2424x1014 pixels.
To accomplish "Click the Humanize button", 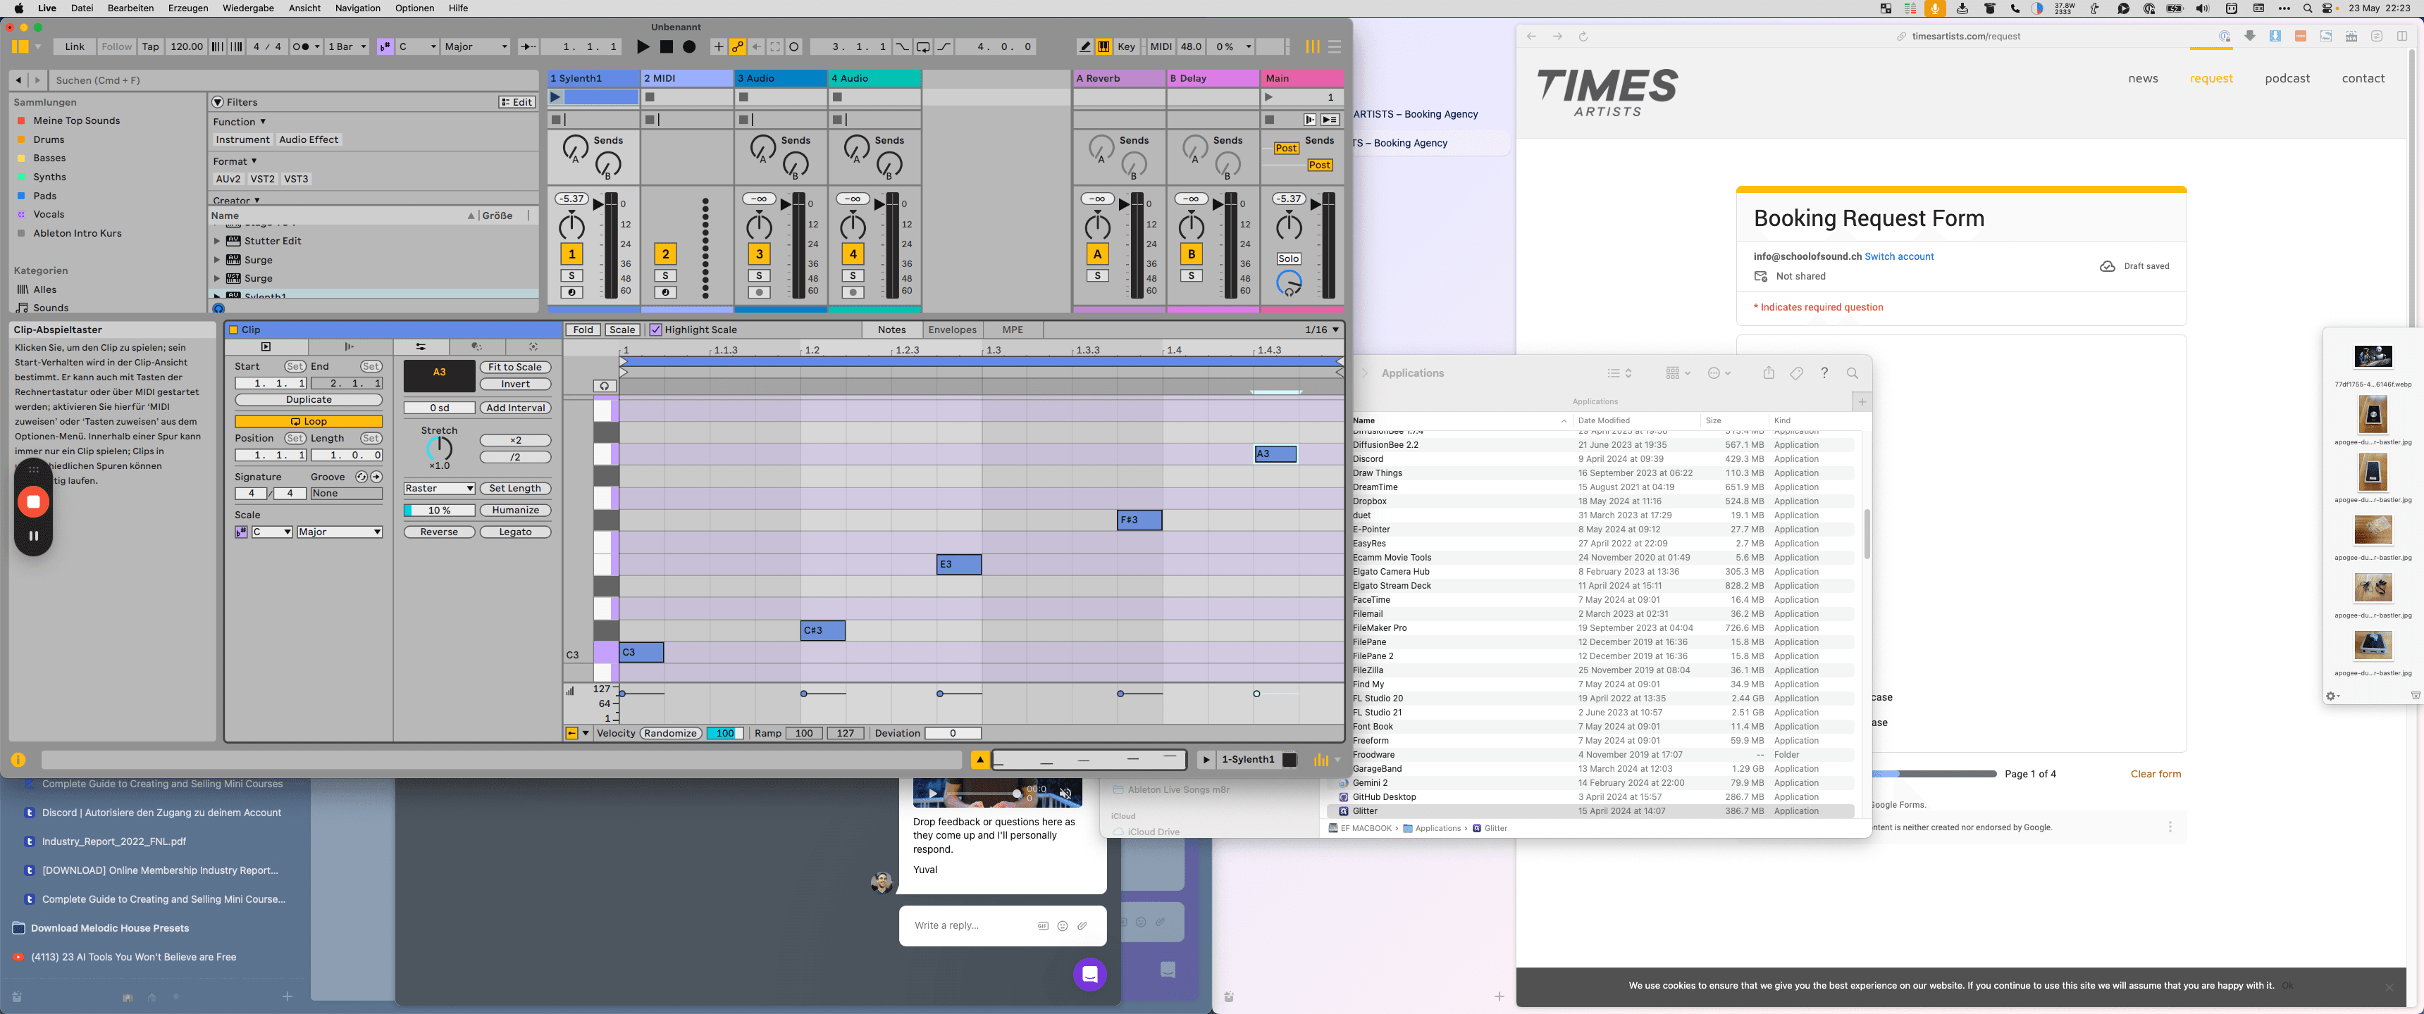I will tap(514, 510).
